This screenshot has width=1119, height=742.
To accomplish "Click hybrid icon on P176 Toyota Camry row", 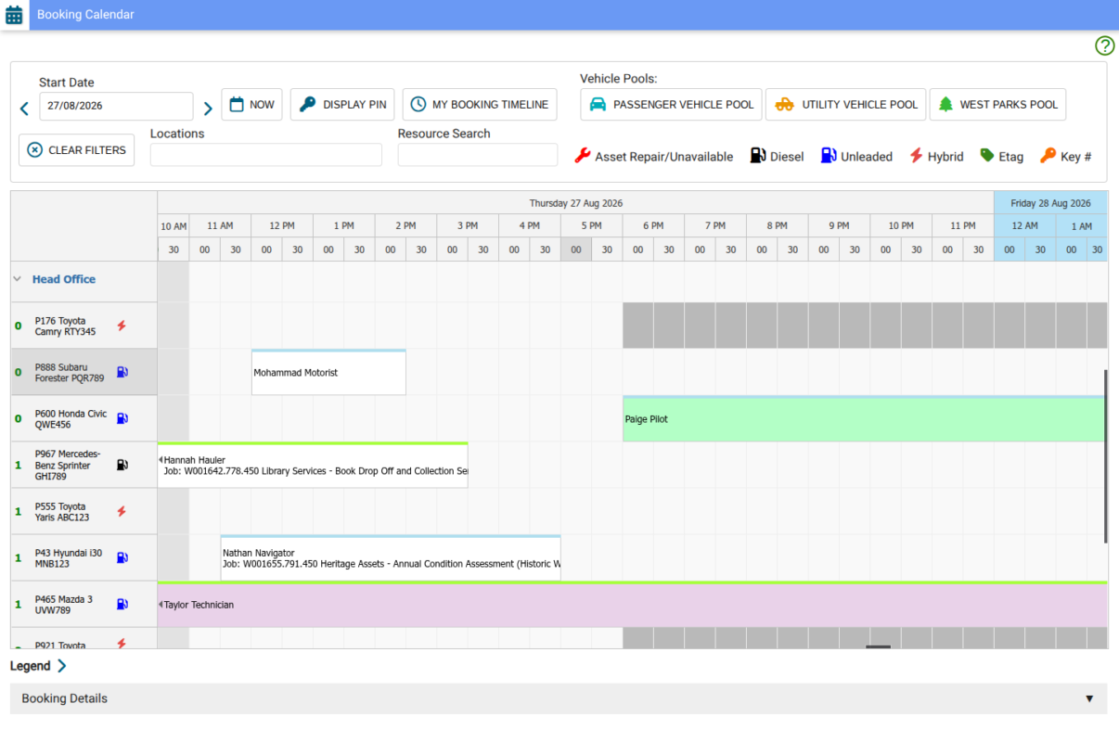I will [122, 326].
